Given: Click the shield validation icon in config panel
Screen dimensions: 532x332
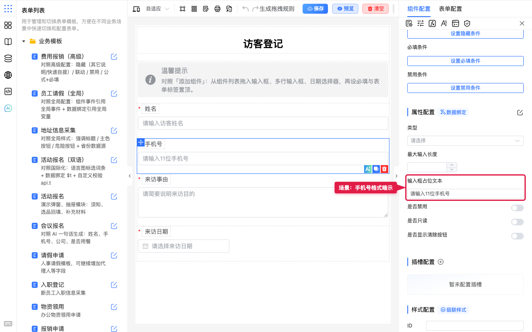Looking at the screenshot, I should (x=467, y=23).
